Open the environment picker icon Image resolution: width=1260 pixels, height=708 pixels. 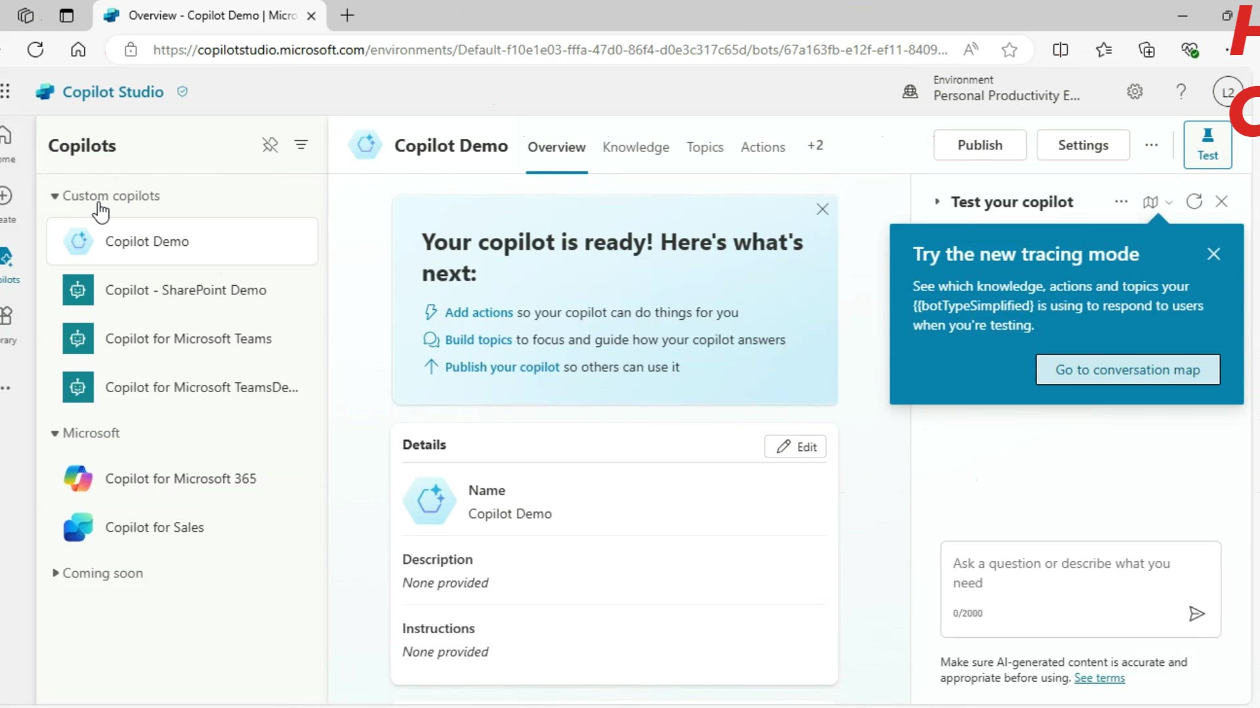910,91
